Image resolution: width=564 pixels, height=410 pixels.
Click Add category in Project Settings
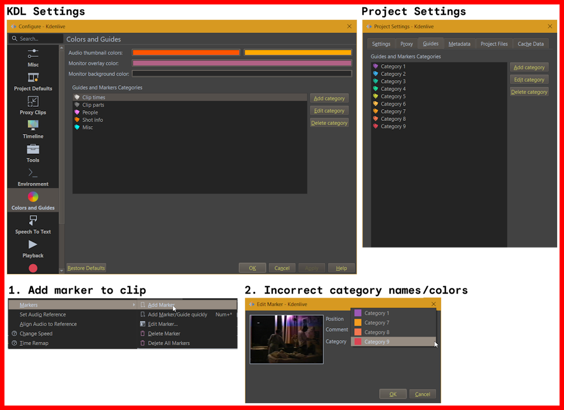pos(529,68)
